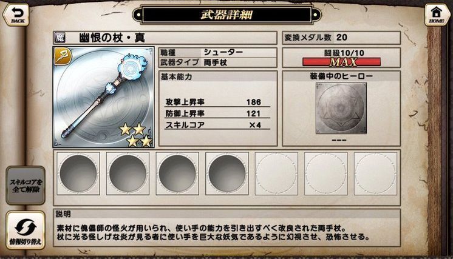This screenshot has height=259, width=453.
Task: Open the equipped hero empty portrait
Action: point(341,108)
